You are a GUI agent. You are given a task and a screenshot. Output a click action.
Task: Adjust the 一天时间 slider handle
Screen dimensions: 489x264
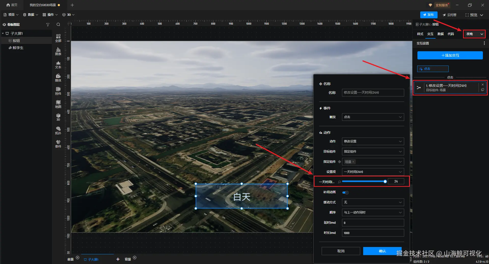point(385,181)
